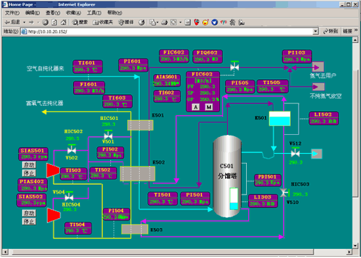Image resolution: width=361 pixels, height=258 pixels.
Task: Click the outlet arrow box after V512
Action: pos(316,154)
